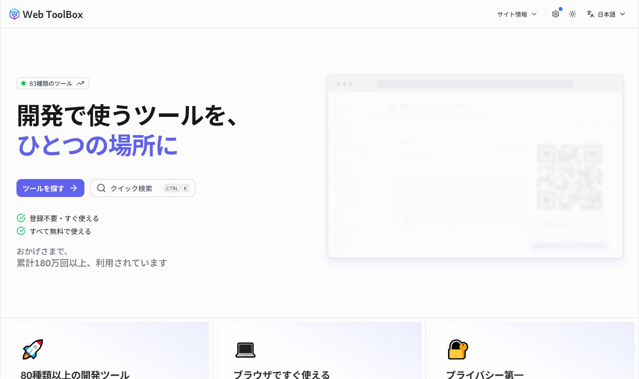Click the Web ToolBox hexagon logo icon
The image size is (639, 379).
click(14, 14)
